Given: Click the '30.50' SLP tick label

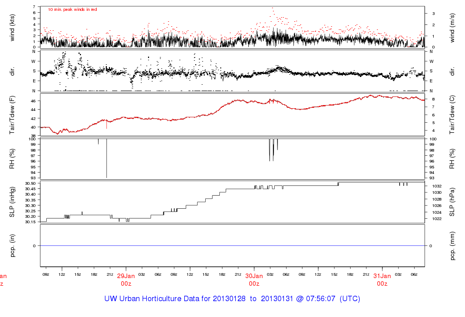Looking at the screenshot, I should [30, 183].
